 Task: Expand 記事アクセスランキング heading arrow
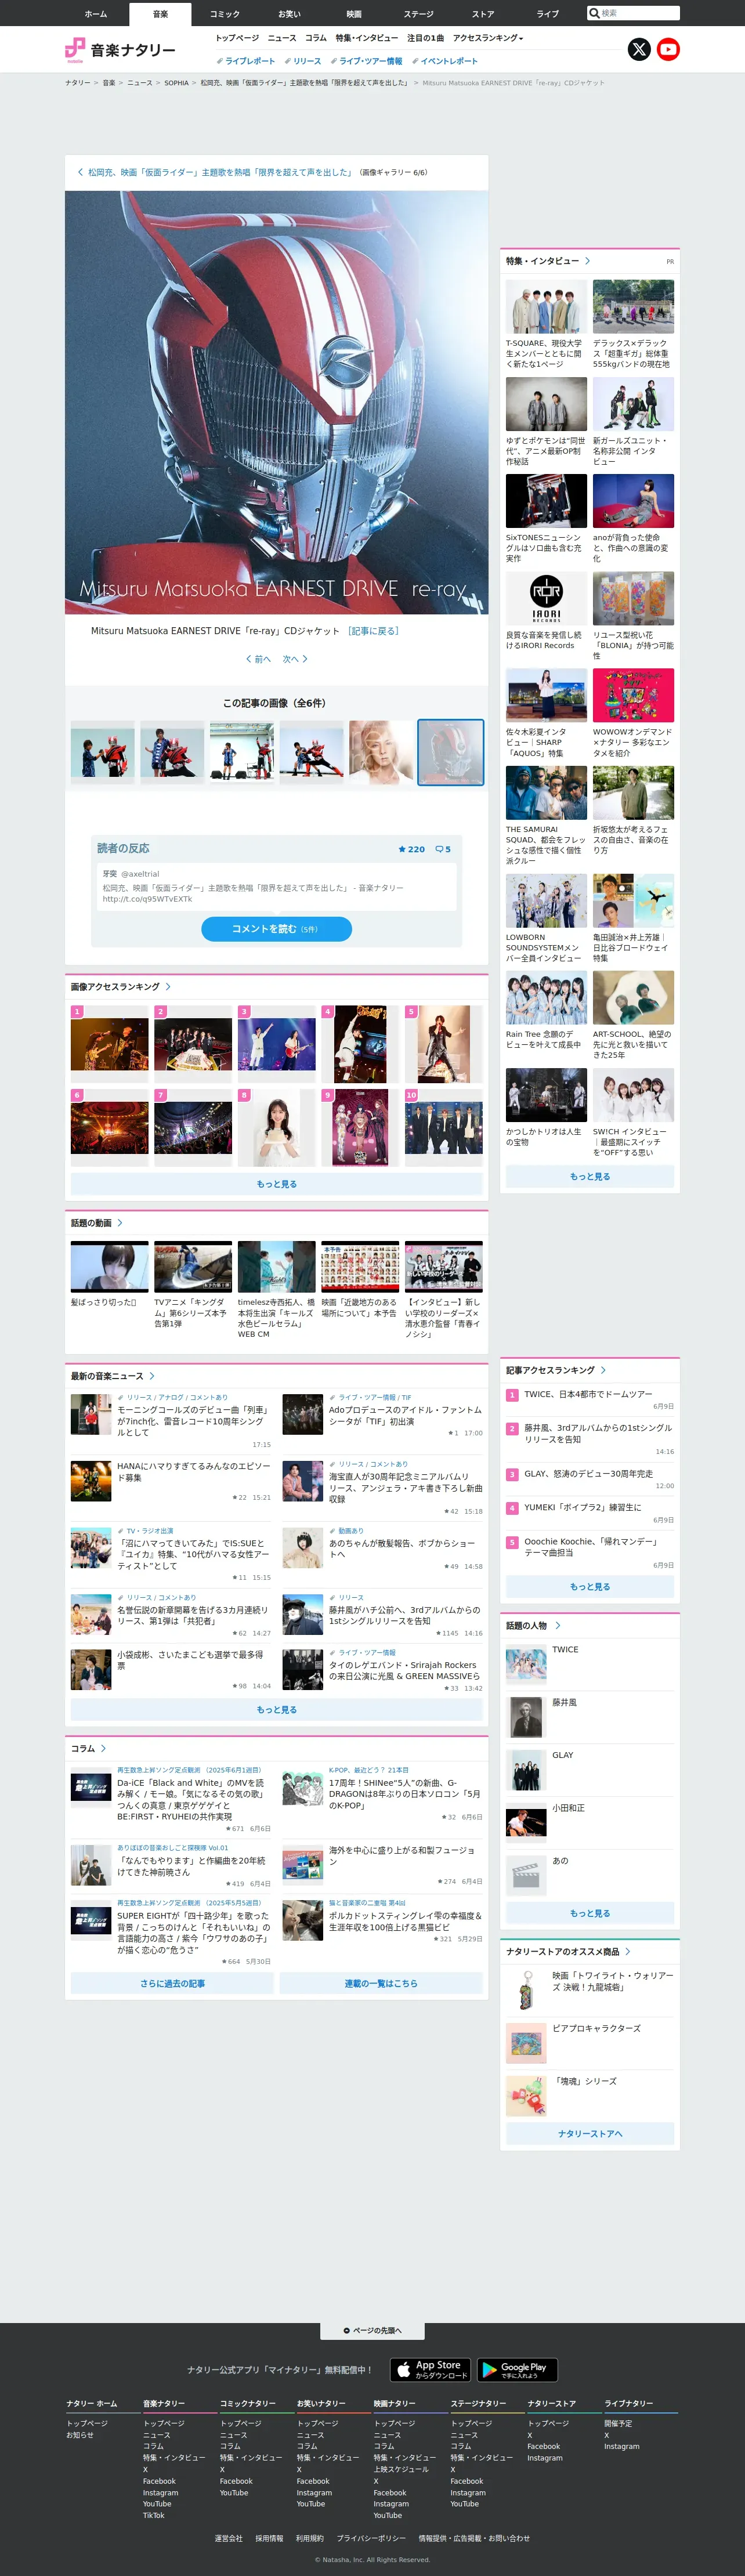603,1371
